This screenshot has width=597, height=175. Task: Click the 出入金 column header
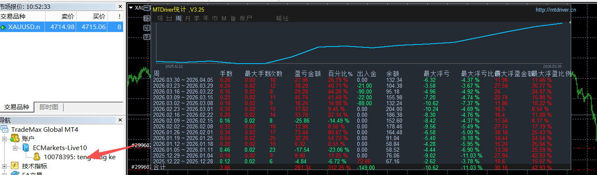pos(367,74)
